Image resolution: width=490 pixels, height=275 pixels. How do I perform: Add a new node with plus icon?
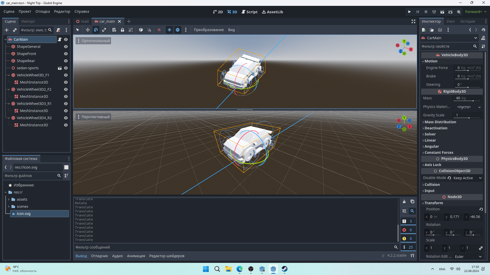(7, 30)
